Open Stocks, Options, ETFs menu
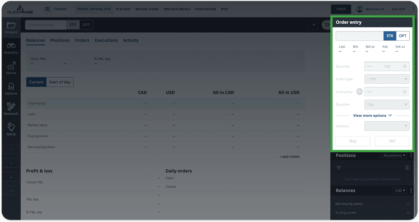This screenshot has width=419, height=222. [x=94, y=9]
